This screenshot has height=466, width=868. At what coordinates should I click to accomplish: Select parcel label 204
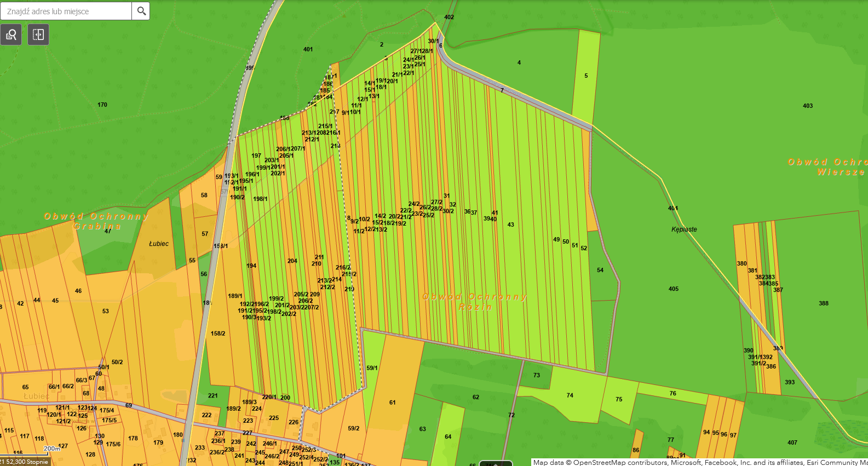click(292, 261)
